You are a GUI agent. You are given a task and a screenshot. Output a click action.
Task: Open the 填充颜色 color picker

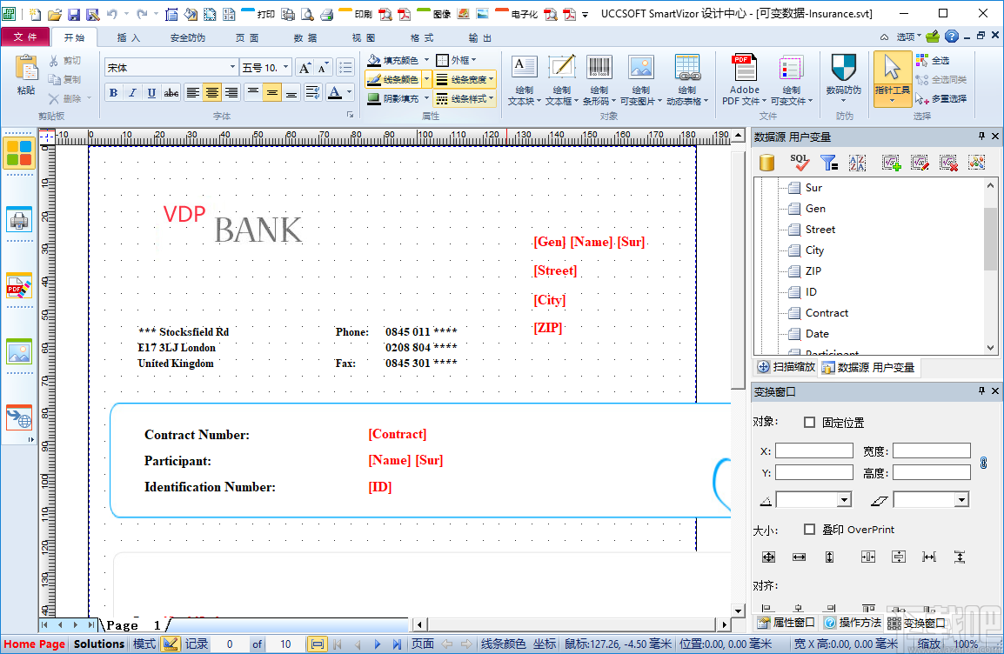425,58
